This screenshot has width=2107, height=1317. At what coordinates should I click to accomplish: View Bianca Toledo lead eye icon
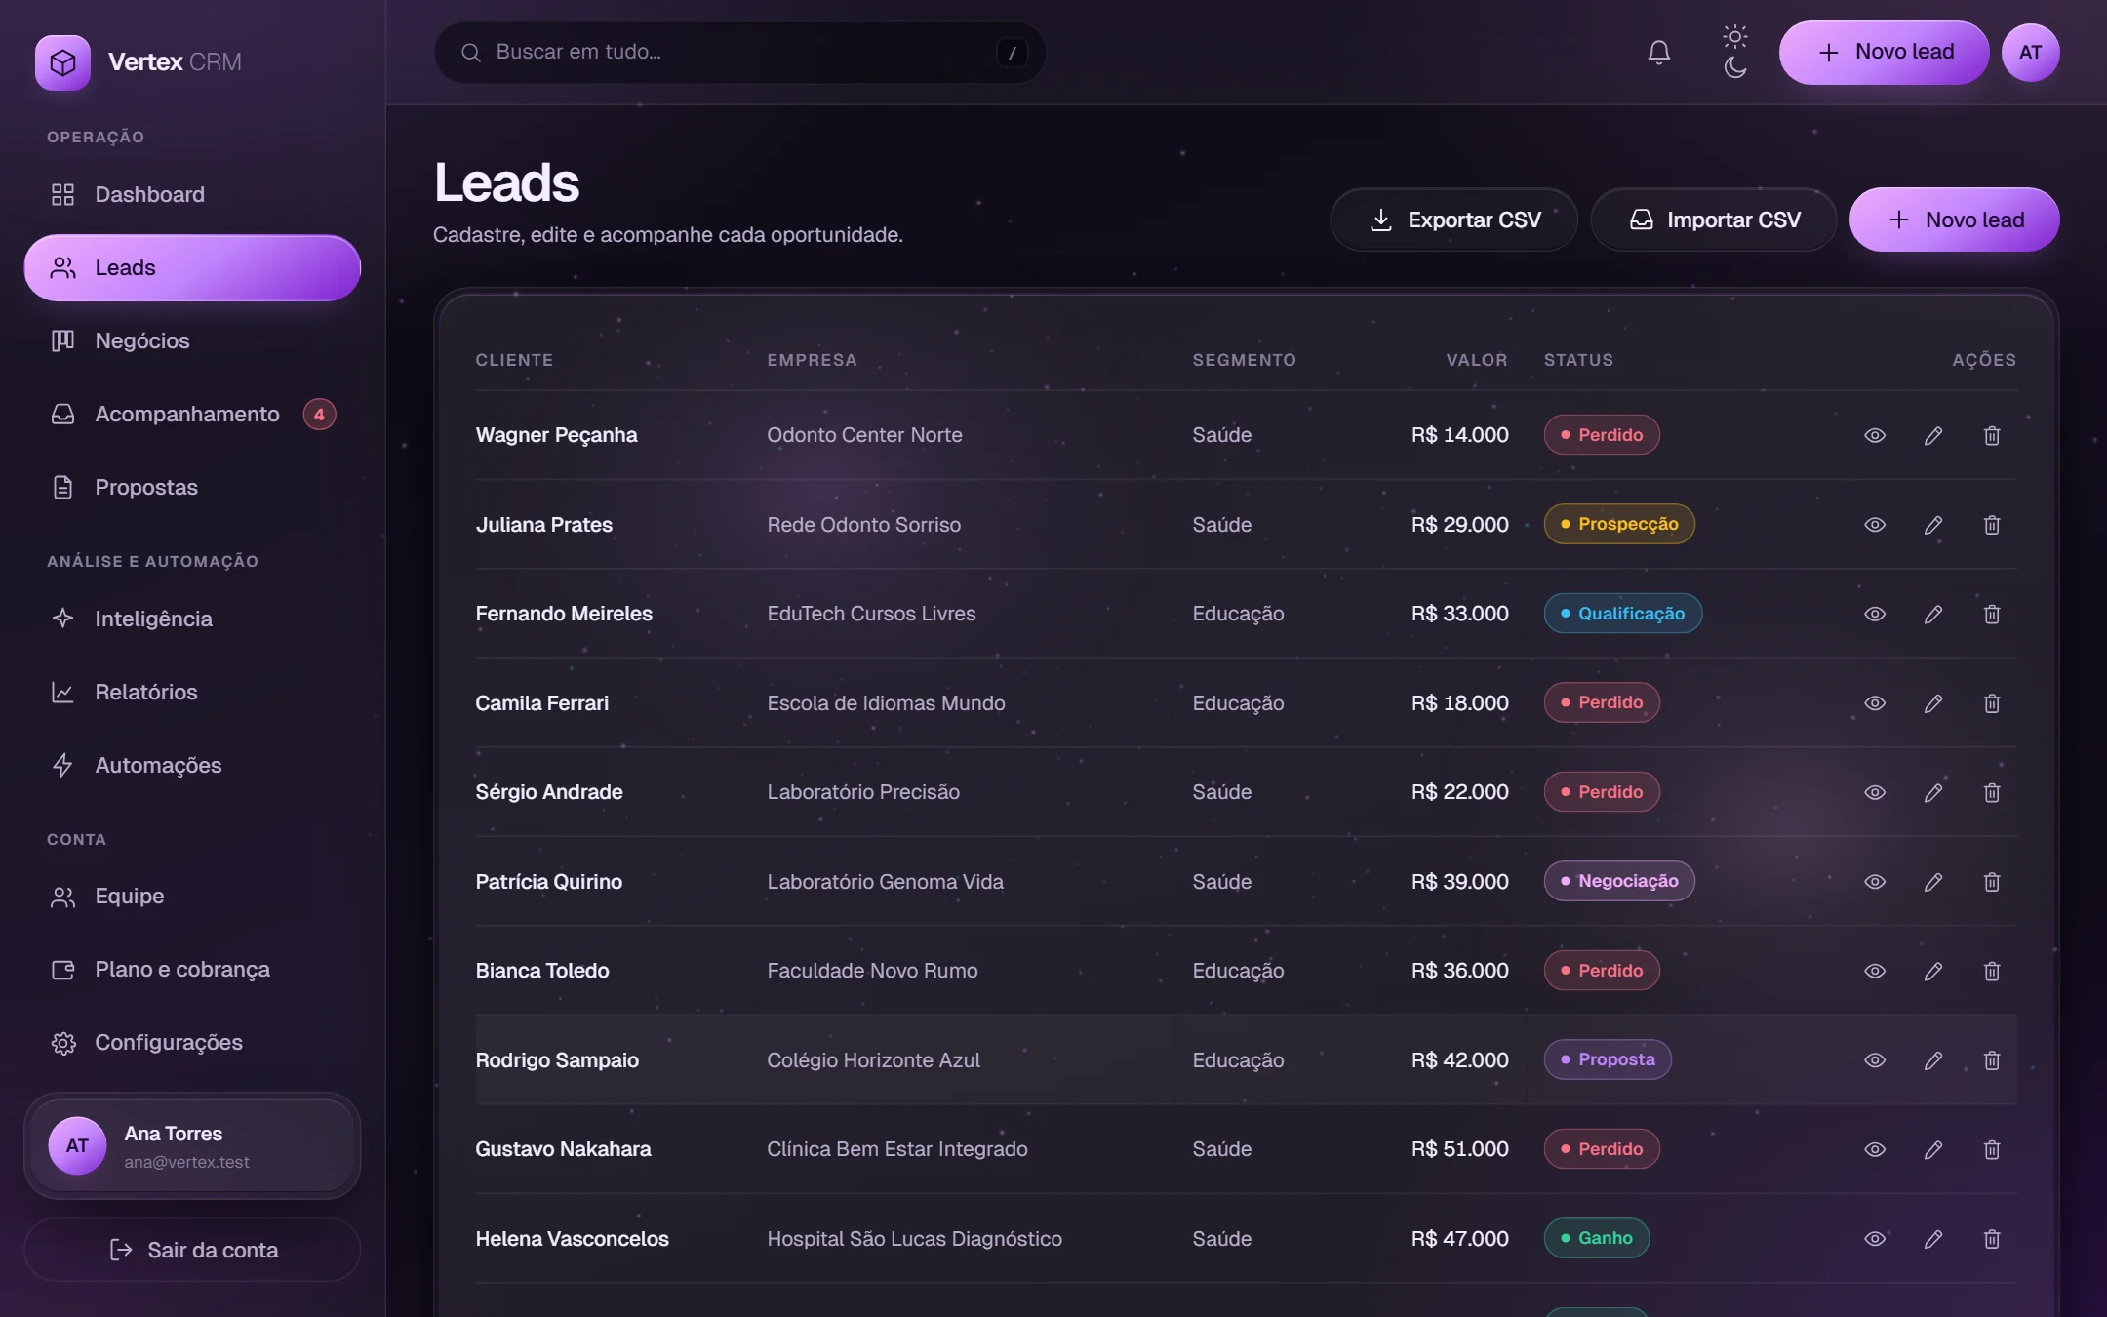pyautogui.click(x=1874, y=972)
